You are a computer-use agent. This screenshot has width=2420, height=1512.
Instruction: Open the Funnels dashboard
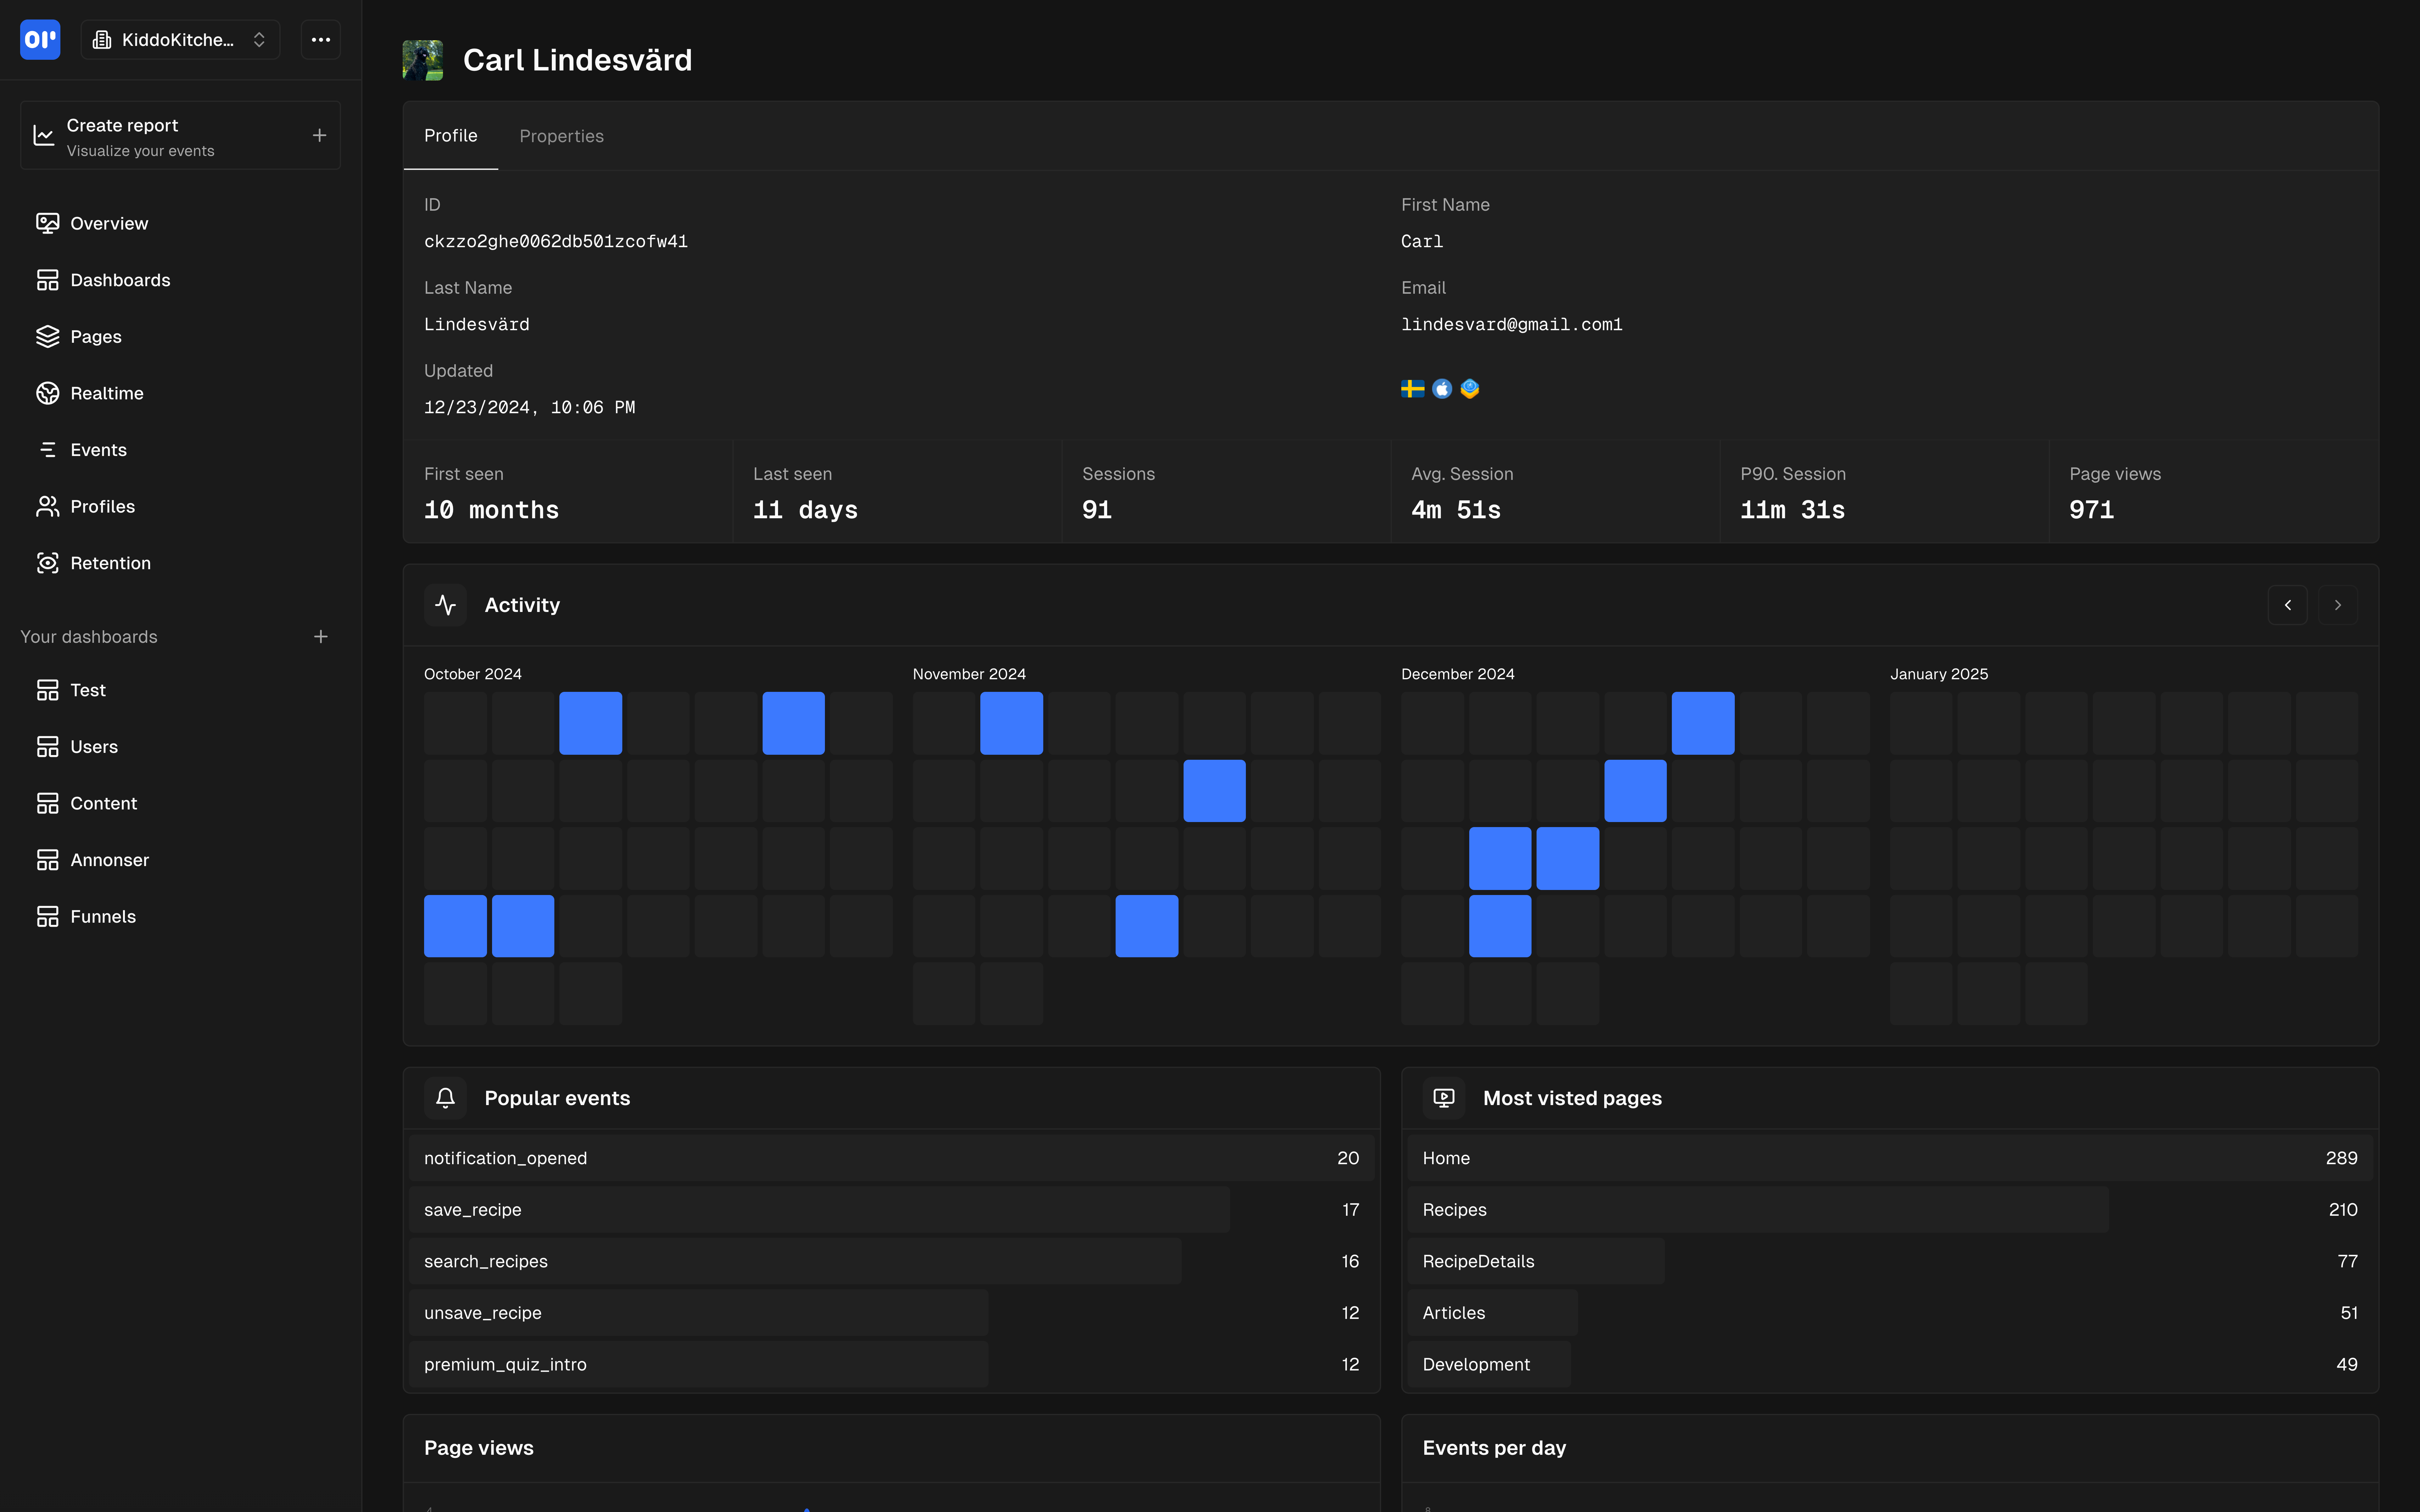pos(180,917)
